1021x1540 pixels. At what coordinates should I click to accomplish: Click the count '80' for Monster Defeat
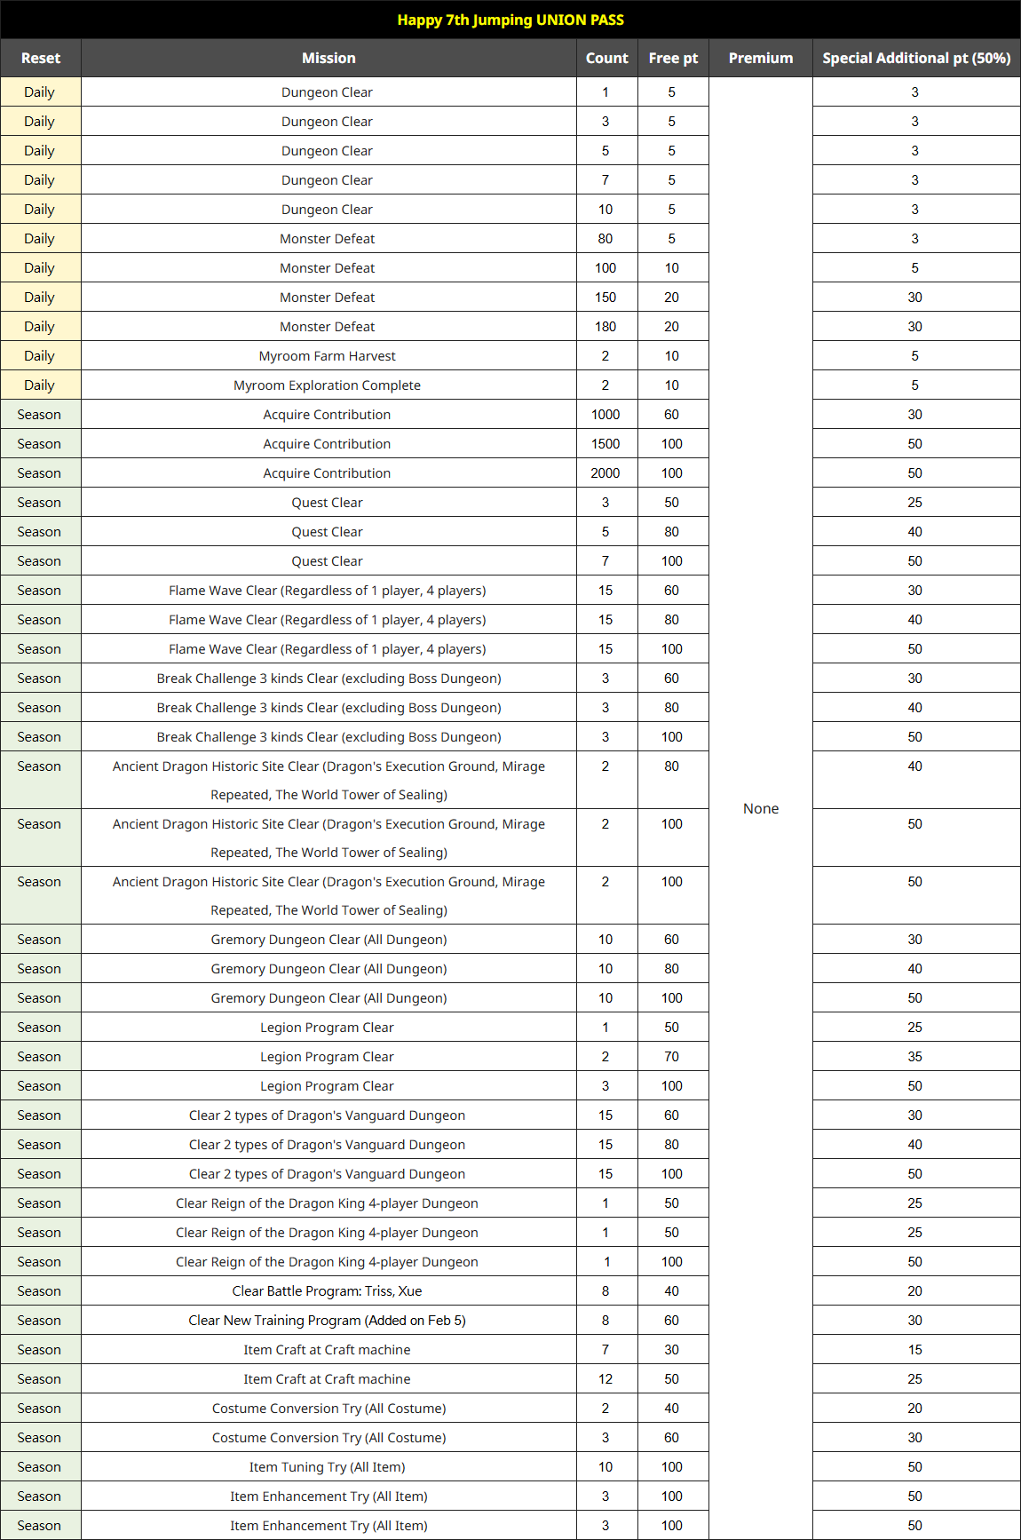point(605,239)
